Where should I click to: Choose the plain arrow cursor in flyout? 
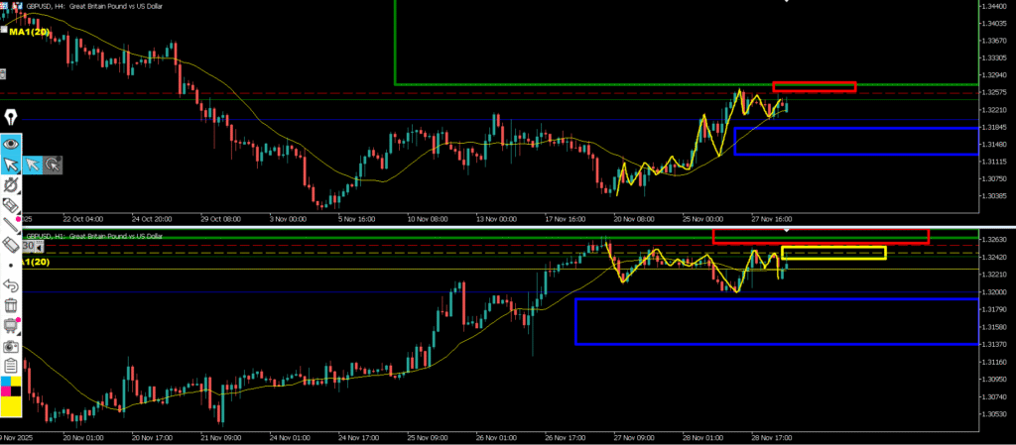click(33, 165)
